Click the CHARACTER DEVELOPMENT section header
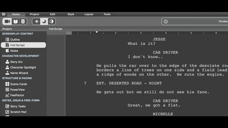 click(21, 56)
